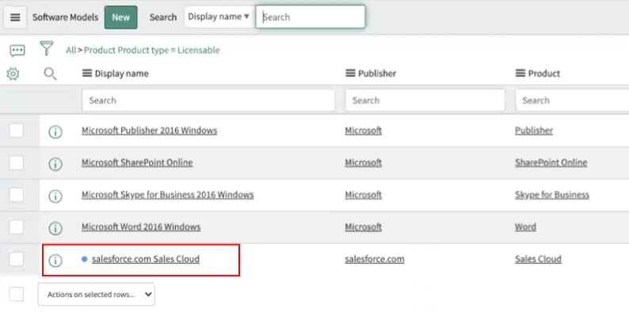This screenshot has width=629, height=312.
Task: Open Microsoft publisher link in Skype row
Action: click(x=363, y=195)
